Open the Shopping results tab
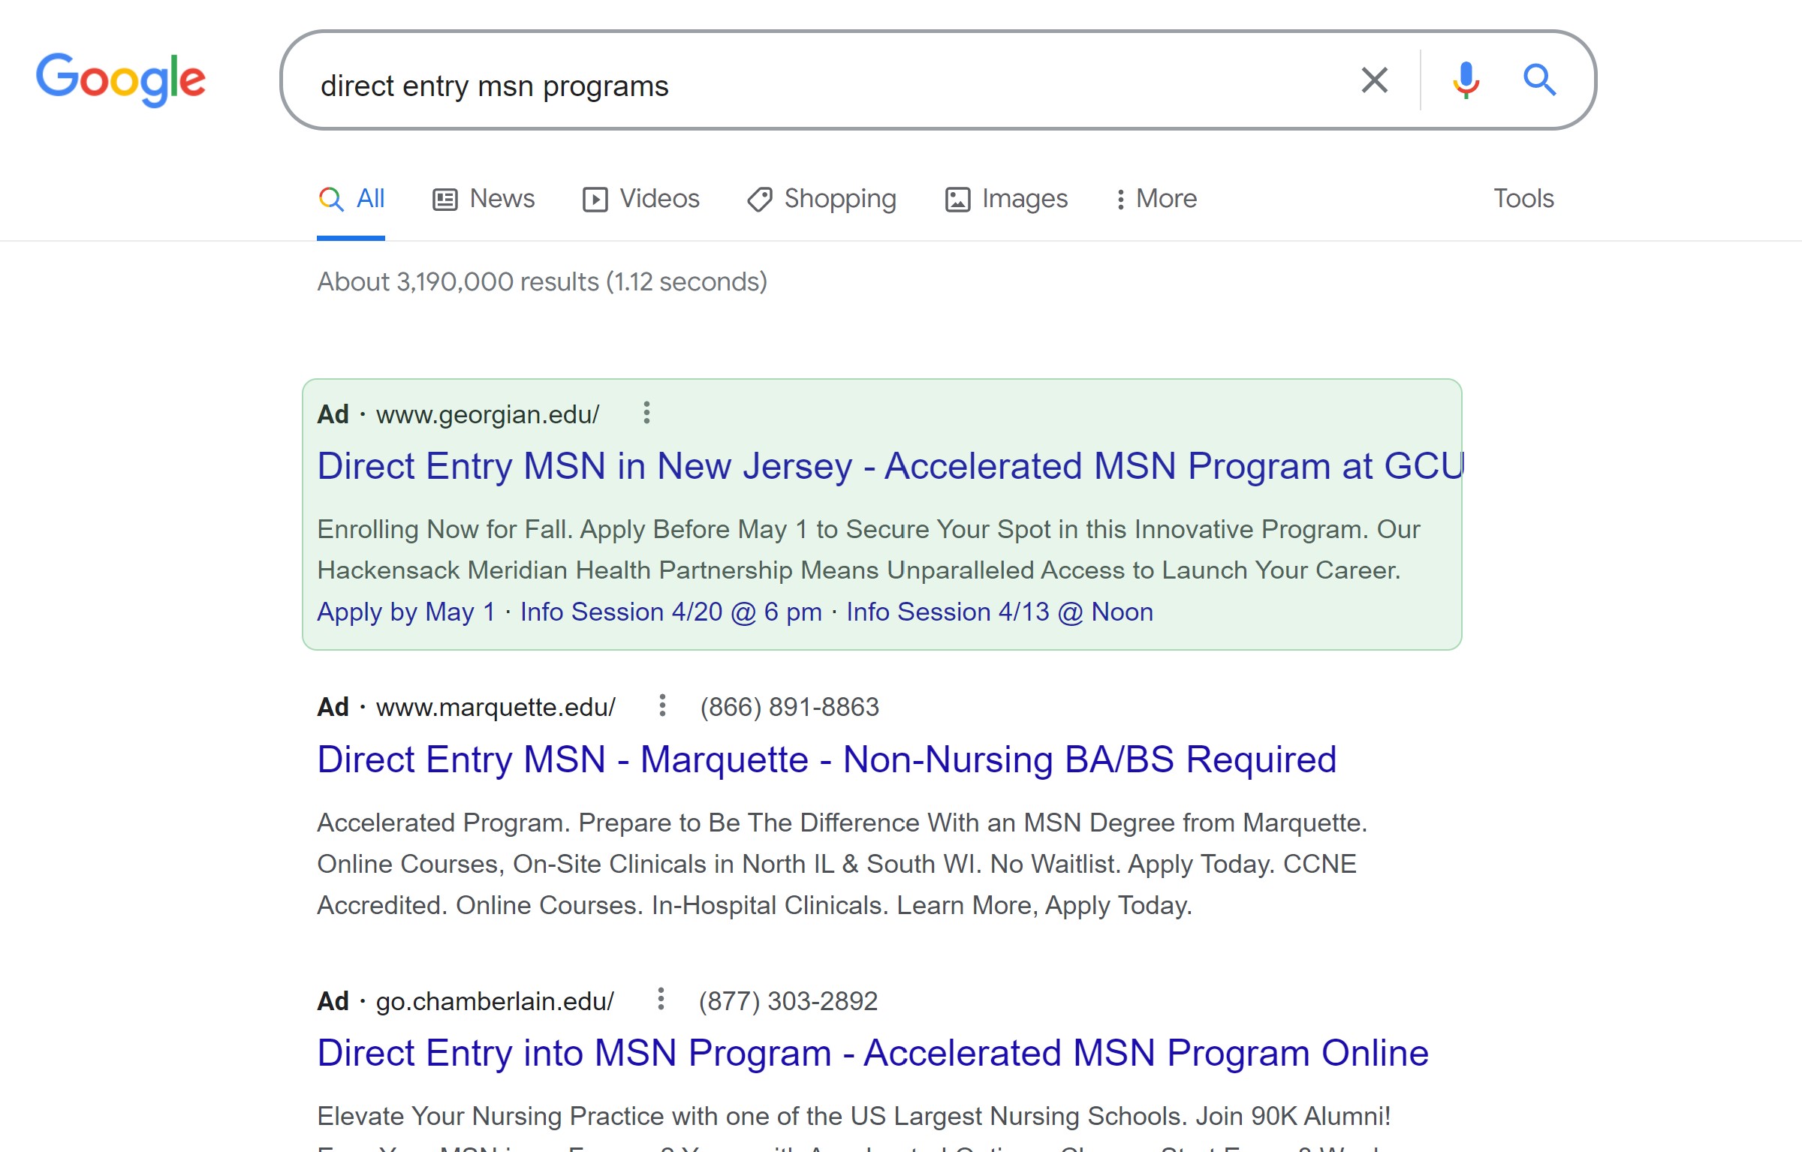The width and height of the screenshot is (1802, 1152). coord(821,199)
